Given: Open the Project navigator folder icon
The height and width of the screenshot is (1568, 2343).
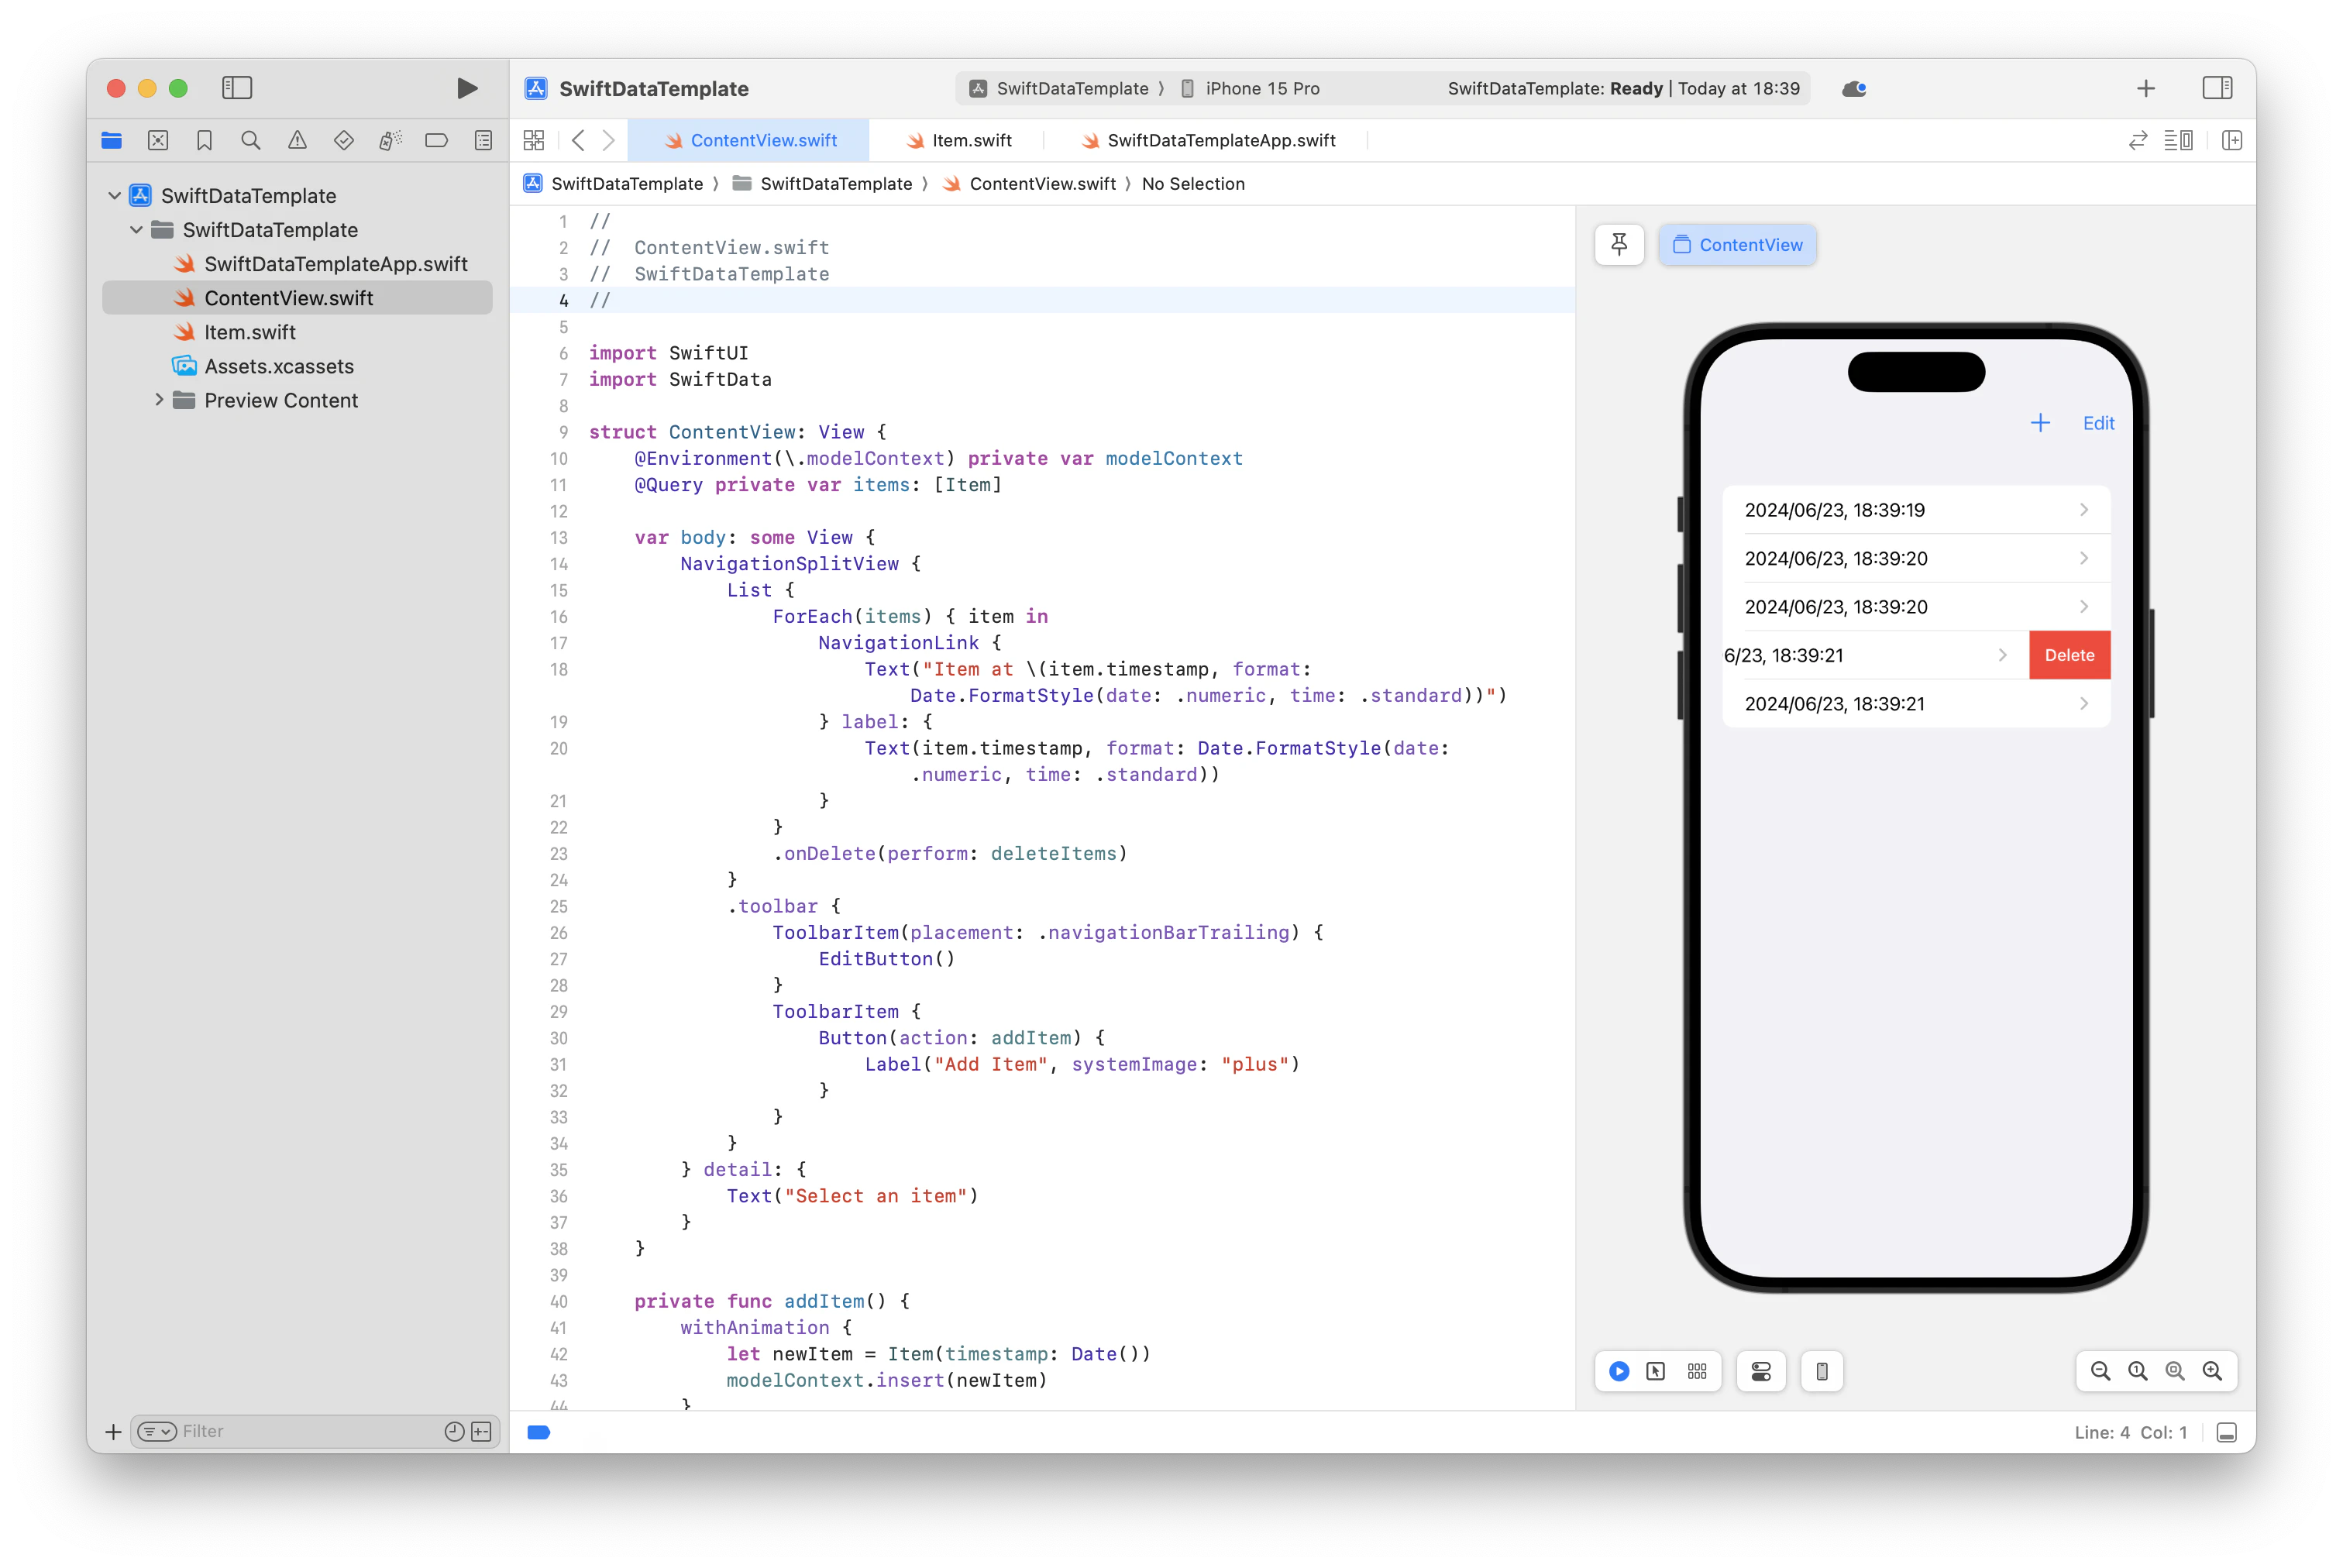Looking at the screenshot, I should pyautogui.click(x=112, y=141).
